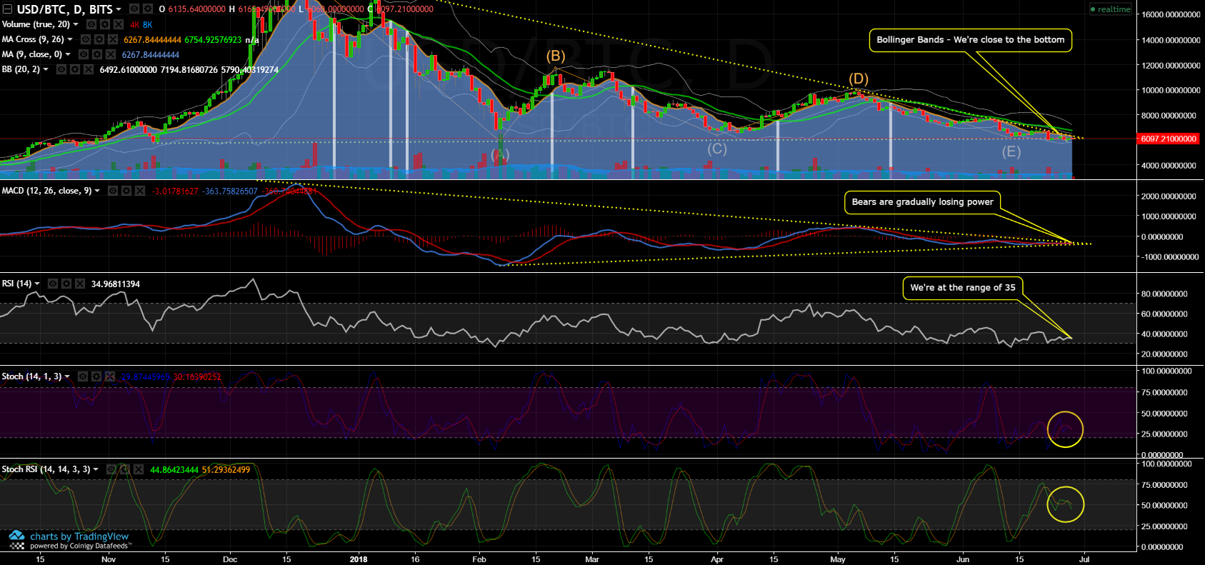
Task: Open Stoch (14, 1, 3) settings gear
Action: [x=96, y=376]
